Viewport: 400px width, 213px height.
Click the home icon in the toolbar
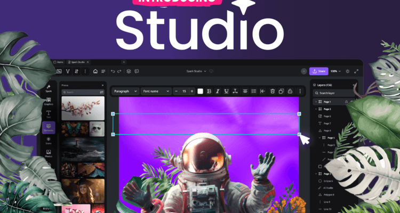[95, 71]
